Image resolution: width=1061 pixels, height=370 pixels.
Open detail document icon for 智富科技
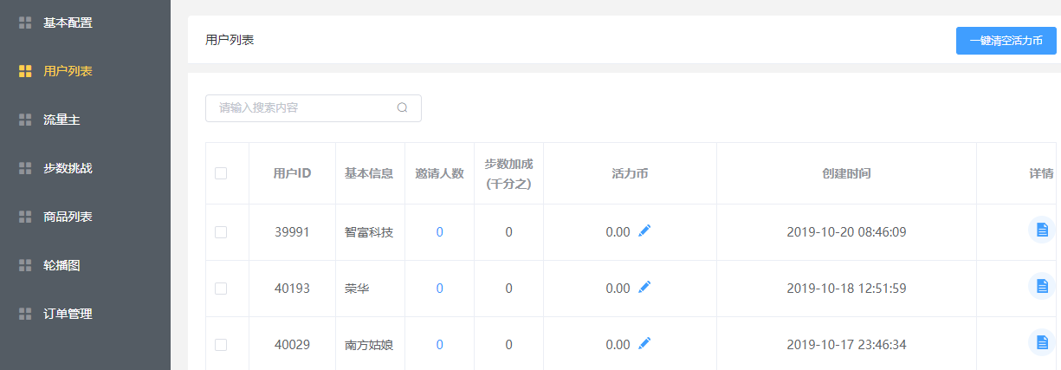pos(1042,230)
